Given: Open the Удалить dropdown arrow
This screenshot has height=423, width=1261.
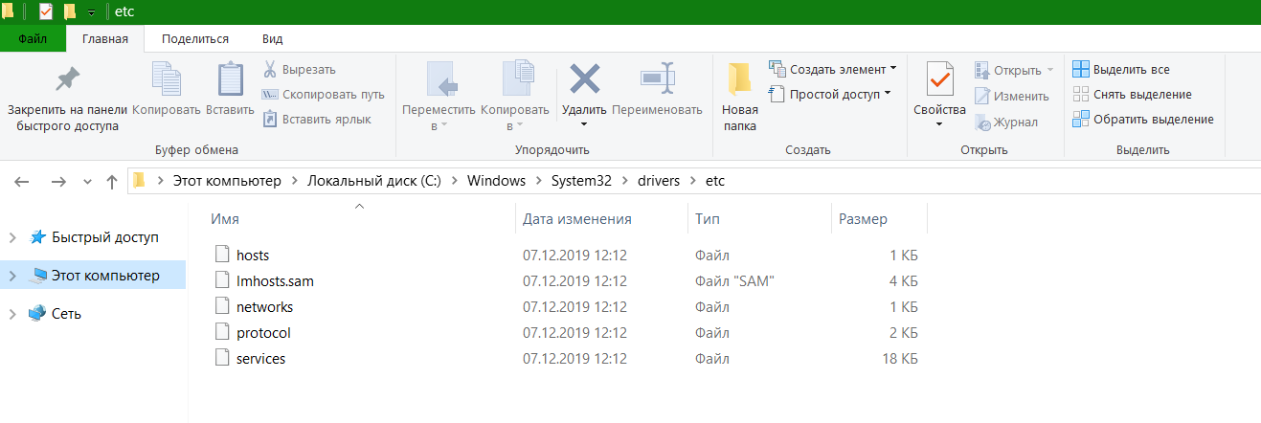Looking at the screenshot, I should (584, 124).
